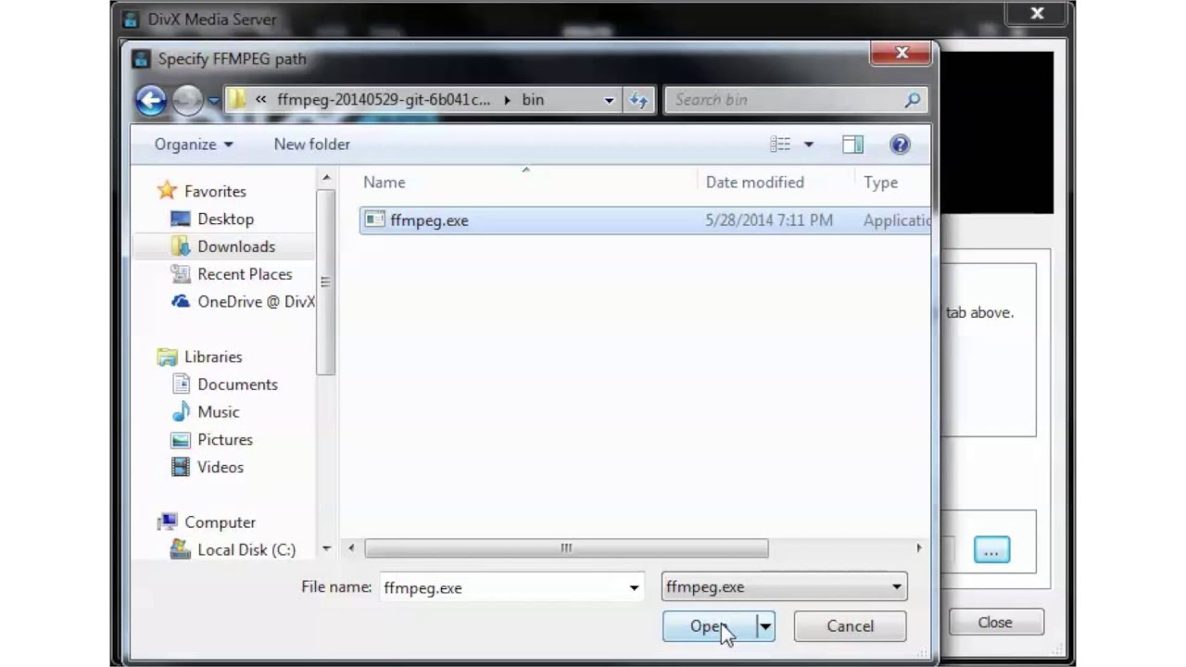Click the Open button
1186x667 pixels.
[710, 627]
